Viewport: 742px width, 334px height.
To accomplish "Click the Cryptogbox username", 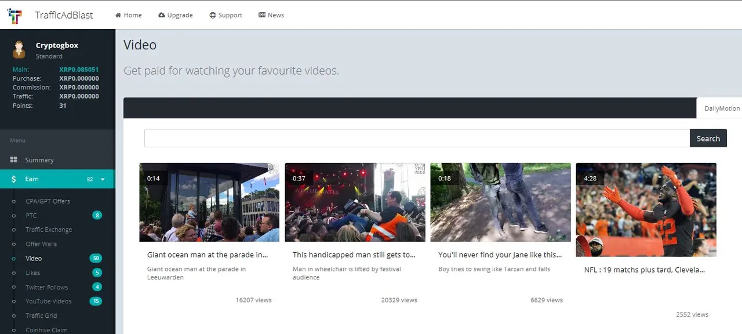I will pos(57,45).
